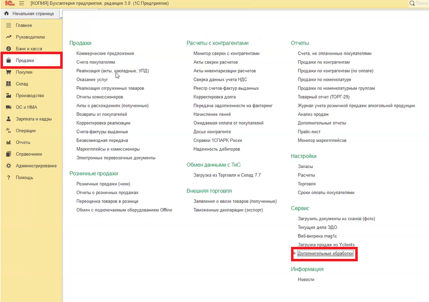Open Досье контрагента

pos(212,131)
